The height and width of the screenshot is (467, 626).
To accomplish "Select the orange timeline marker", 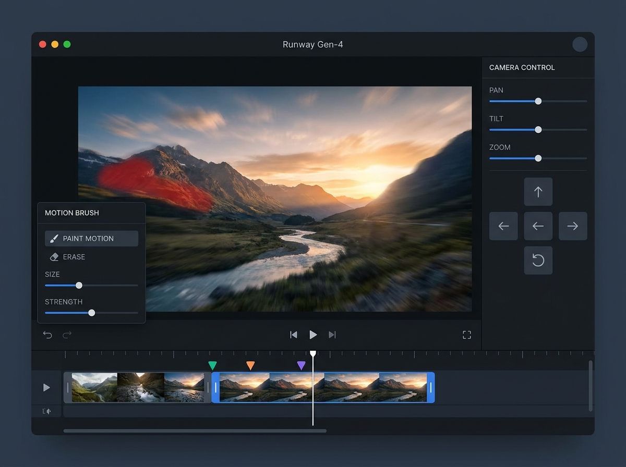I will (250, 365).
